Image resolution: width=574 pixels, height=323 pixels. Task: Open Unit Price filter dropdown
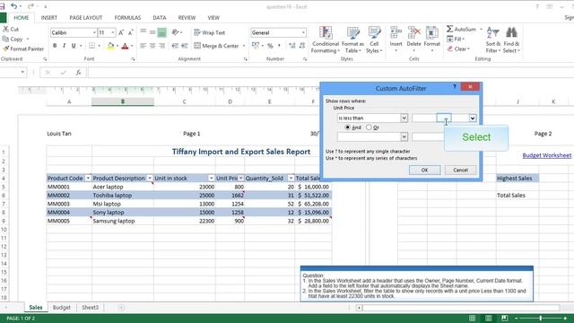click(240, 178)
